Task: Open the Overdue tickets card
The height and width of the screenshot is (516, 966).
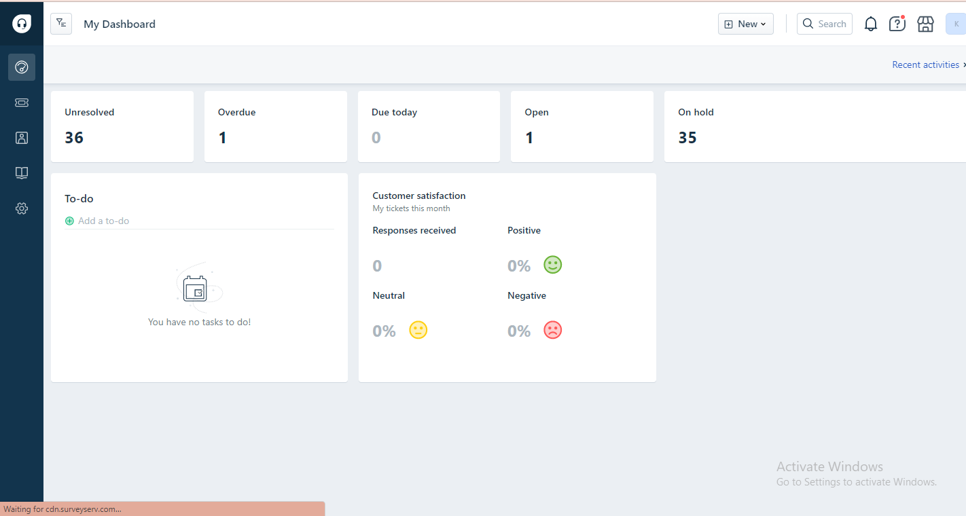Action: point(276,127)
